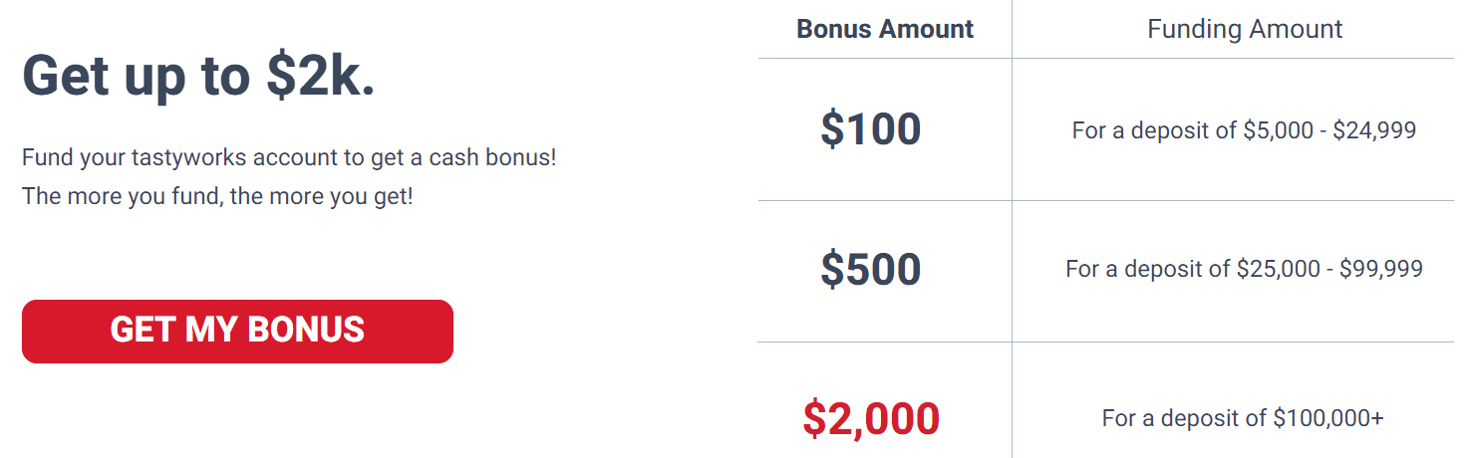Click the $100,000+ deposit figure

tap(1329, 418)
